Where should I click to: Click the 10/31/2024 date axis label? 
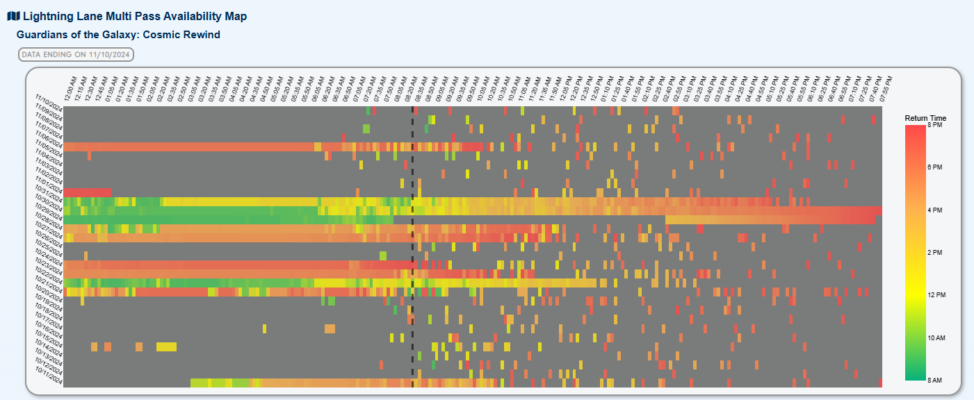[49, 192]
